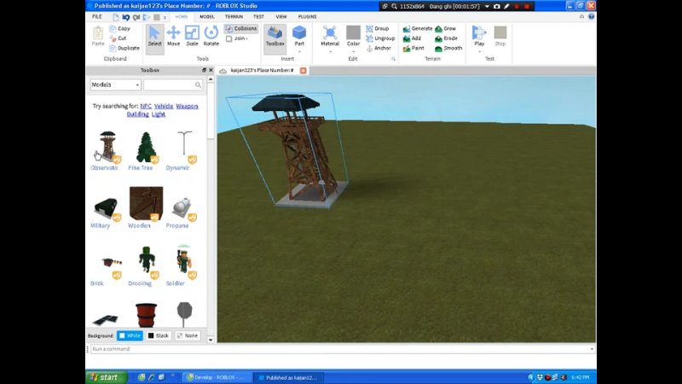Duplicate the selected object
Viewport: 682px width, 384px height.
coord(124,49)
